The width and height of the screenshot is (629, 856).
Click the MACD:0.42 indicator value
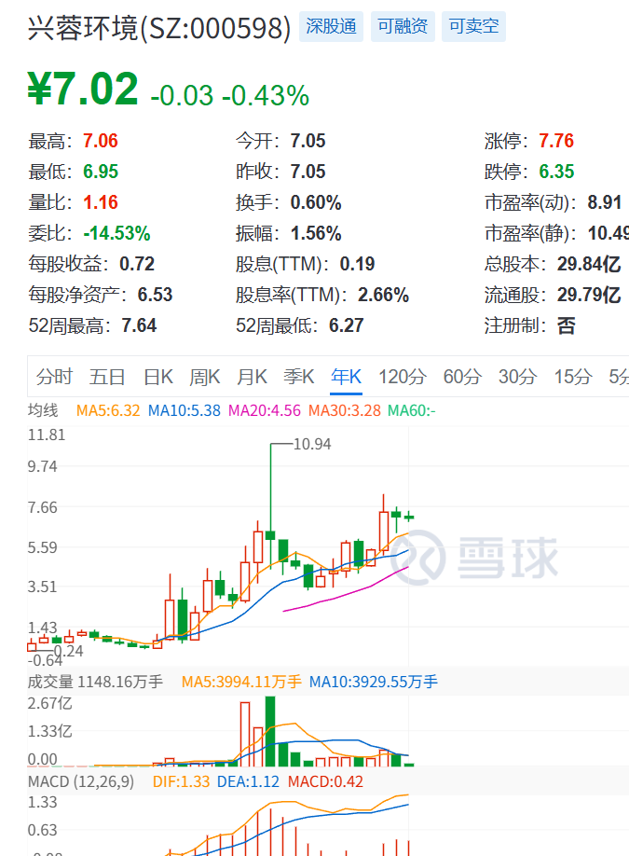point(326,781)
